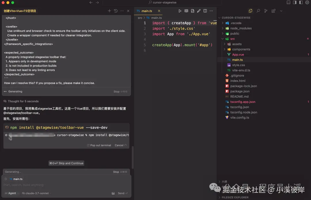Screen dimensions: 311x200
Task: Open the split editor icon
Action: coord(205,11)
